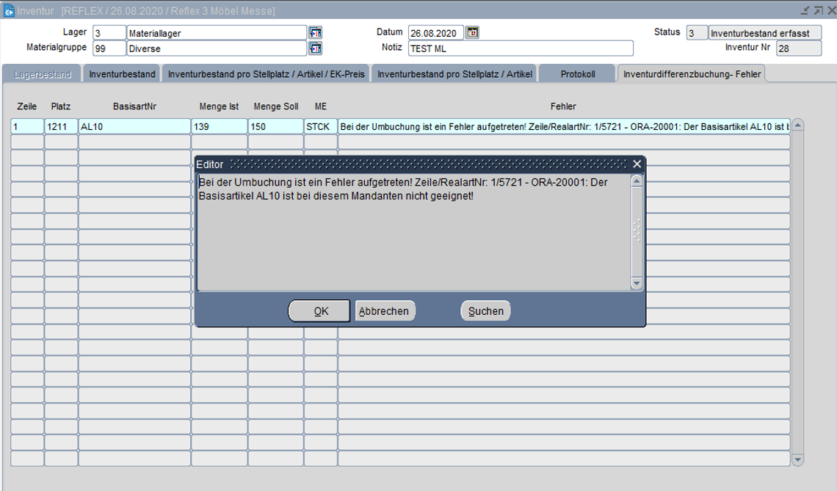Screen dimensions: 837x491
Task: Switch to the Inventurbestand tab
Action: tap(122, 74)
